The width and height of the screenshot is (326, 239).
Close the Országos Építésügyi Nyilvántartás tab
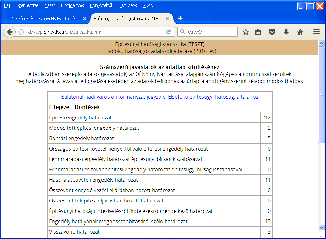point(85,19)
